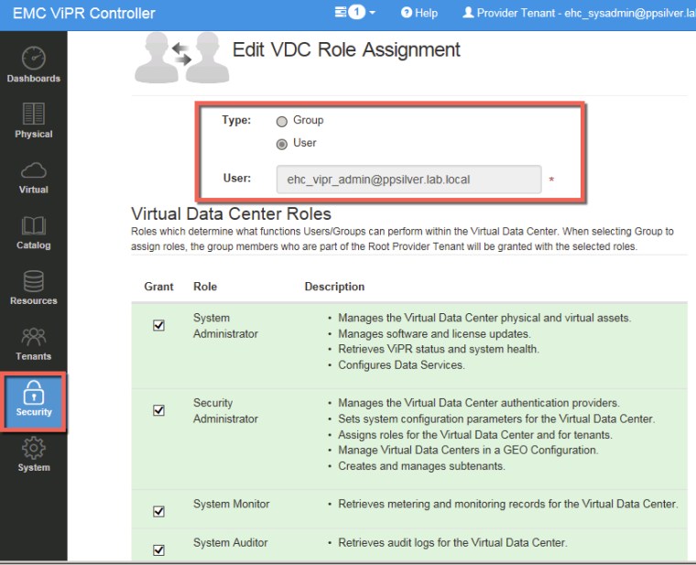696x565 pixels.
Task: Open the Dashboards sidebar icon
Action: click(34, 65)
